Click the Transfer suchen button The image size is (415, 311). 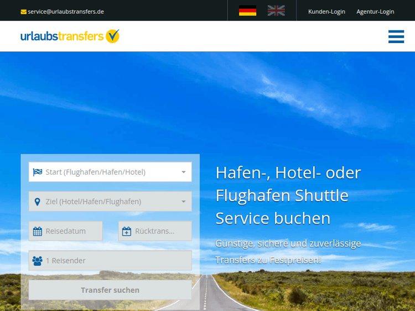(110, 290)
